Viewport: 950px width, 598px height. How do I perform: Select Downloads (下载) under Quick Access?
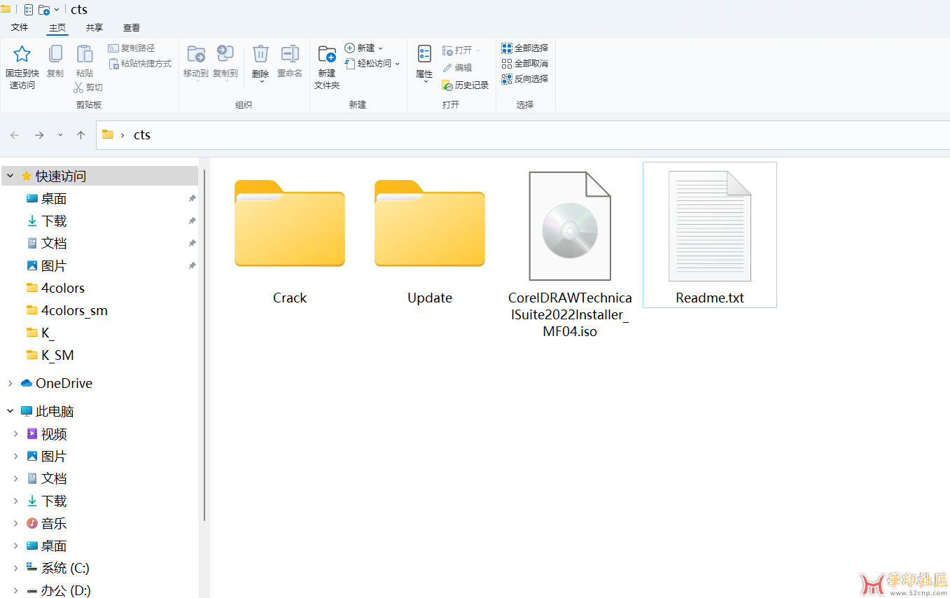[54, 221]
